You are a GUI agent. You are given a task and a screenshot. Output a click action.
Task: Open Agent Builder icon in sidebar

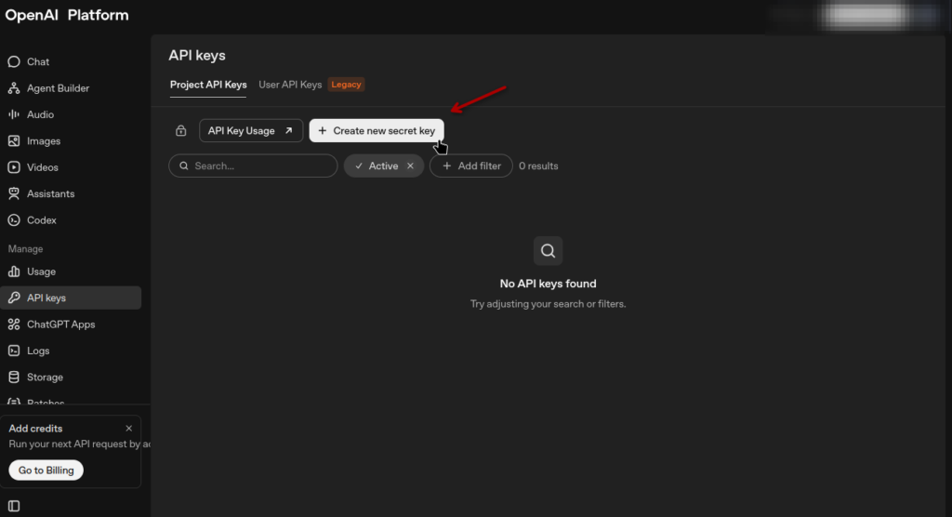(13, 88)
